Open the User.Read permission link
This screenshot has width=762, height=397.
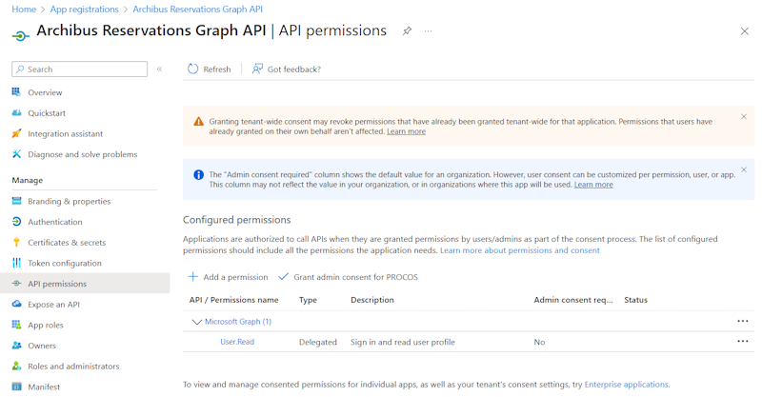237,342
